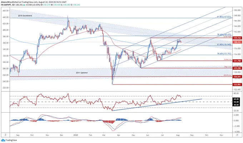The width and height of the screenshot is (243, 143).
Task: Click the 78.60%(140.472) Fibonacci label
Action: click(224, 35)
